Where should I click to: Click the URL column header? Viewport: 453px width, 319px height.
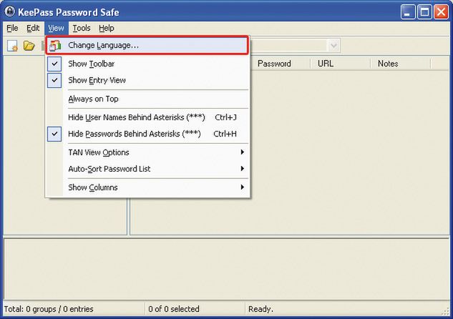(326, 64)
